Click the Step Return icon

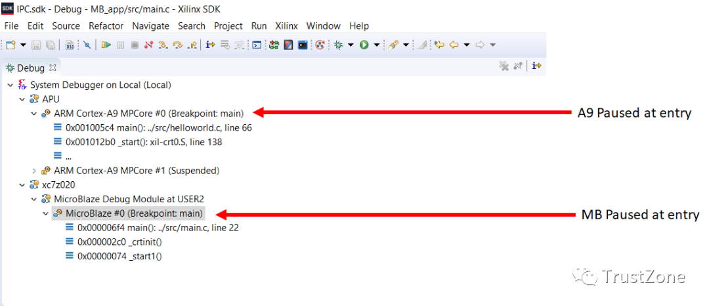(x=192, y=45)
